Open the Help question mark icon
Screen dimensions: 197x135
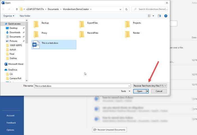tap(166, 16)
